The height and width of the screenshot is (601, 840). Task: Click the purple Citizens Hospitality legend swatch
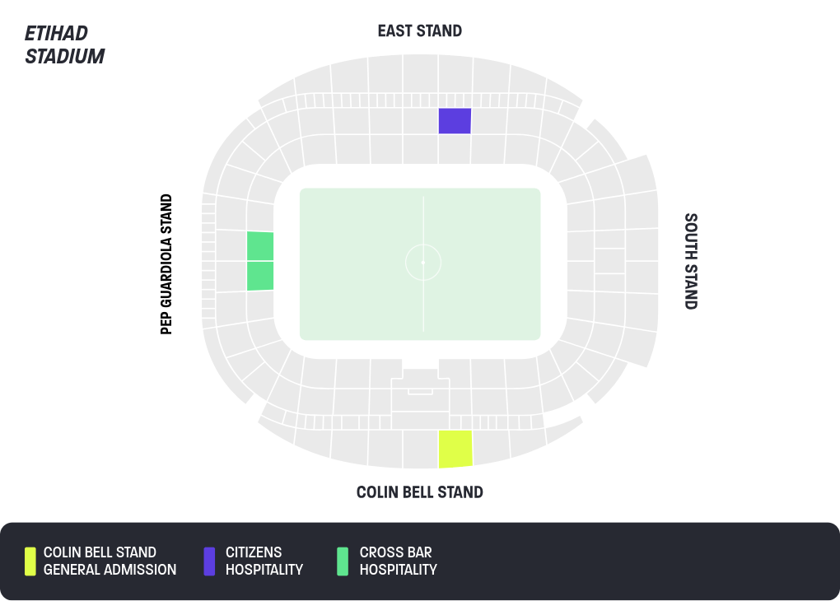tap(209, 561)
